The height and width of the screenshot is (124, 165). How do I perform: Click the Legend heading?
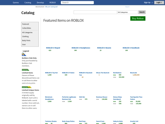coord(26,51)
